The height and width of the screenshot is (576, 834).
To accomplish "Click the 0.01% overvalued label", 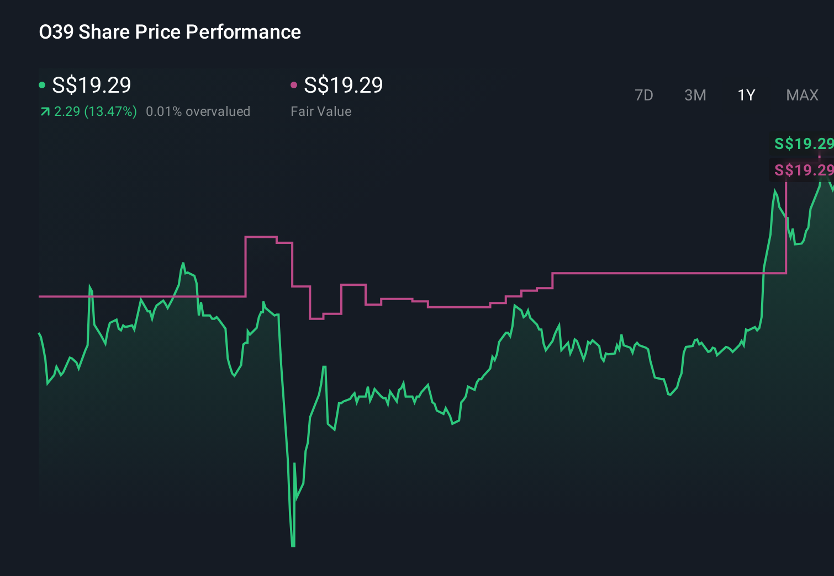I will (x=198, y=111).
